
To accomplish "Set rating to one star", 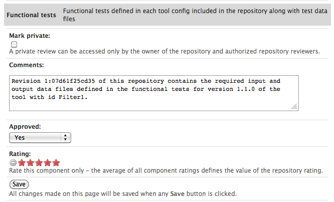I will click(x=21, y=163).
